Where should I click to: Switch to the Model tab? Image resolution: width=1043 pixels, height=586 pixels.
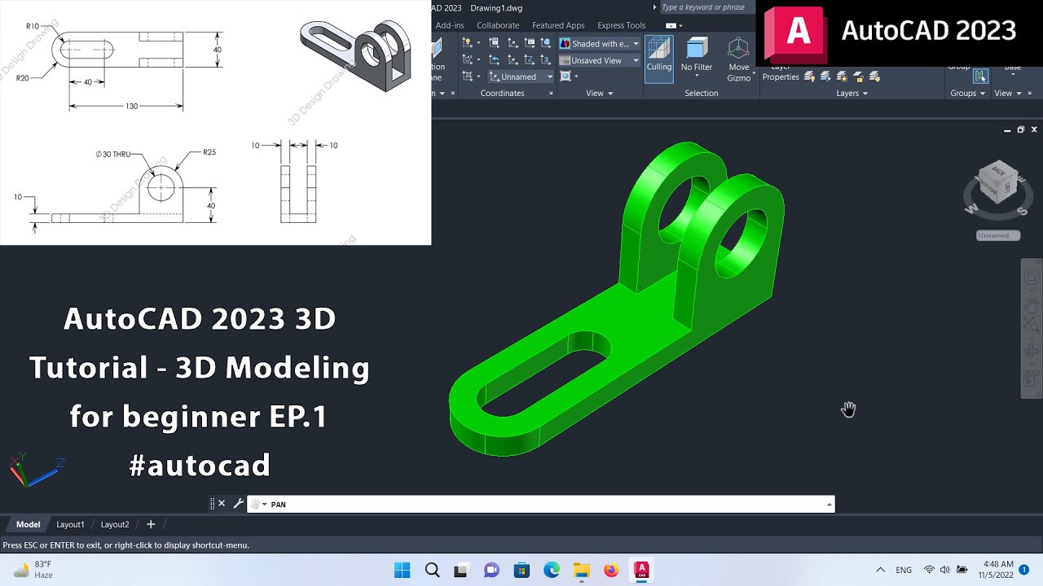coord(28,525)
